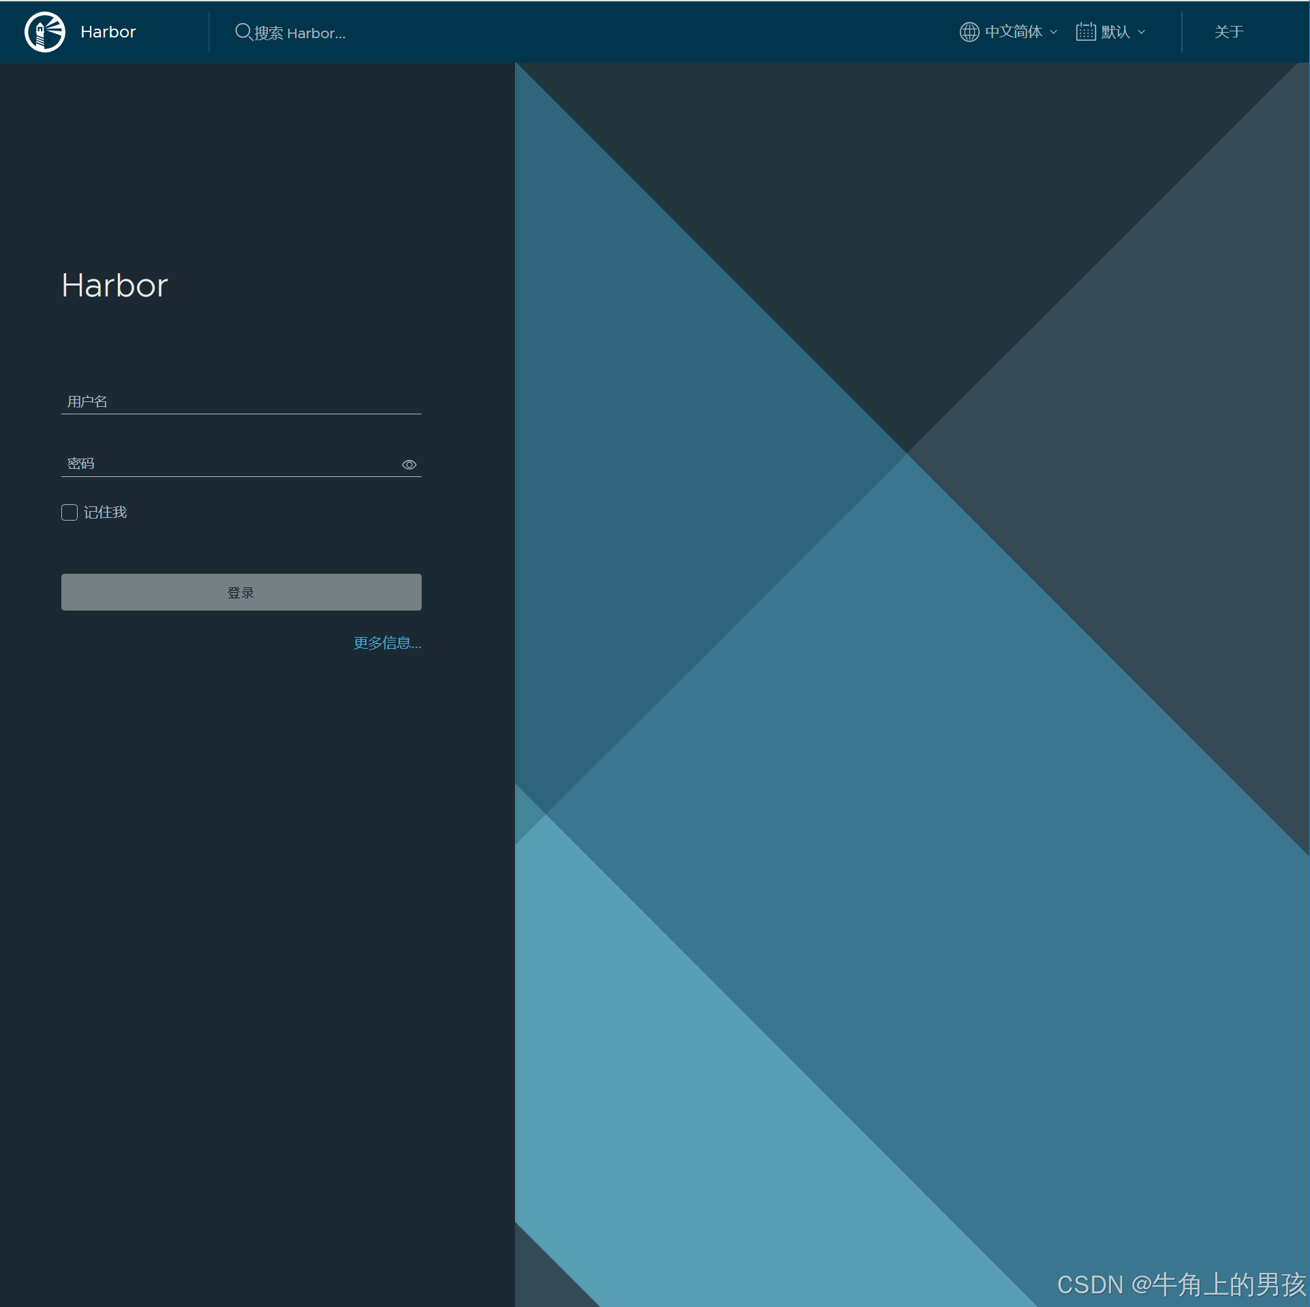
Task: Open the 中文简体 language dropdown
Action: click(x=1009, y=31)
